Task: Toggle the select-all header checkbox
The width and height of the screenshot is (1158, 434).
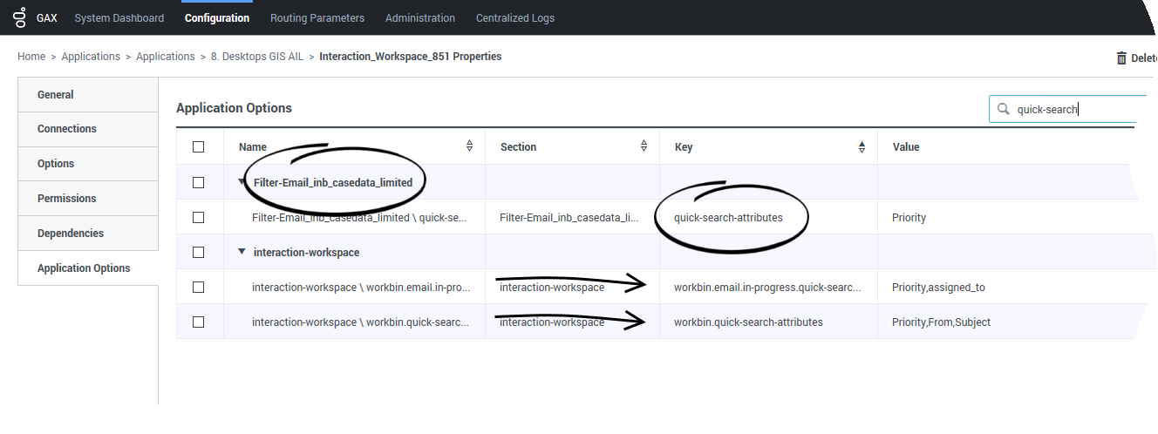Action: coord(199,146)
